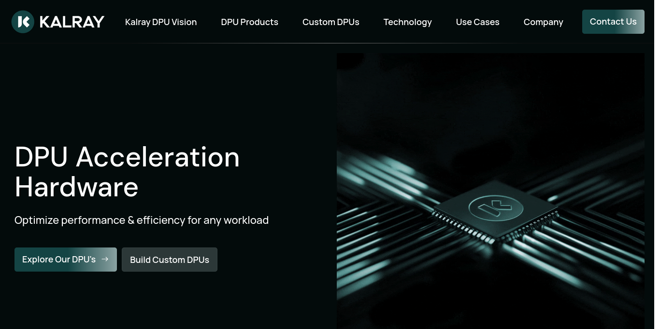Click the circuit traces left of chip
The height and width of the screenshot is (329, 660).
387,203
